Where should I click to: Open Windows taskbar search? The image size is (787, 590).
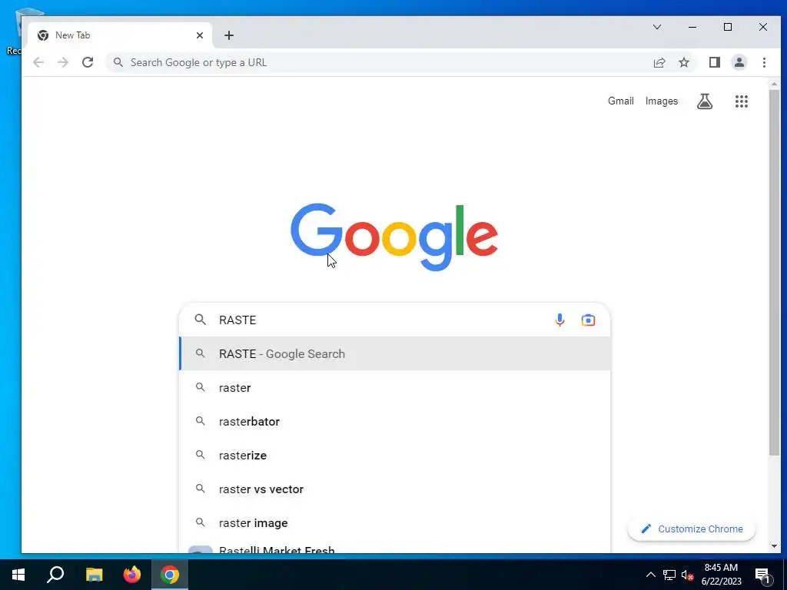tap(55, 575)
